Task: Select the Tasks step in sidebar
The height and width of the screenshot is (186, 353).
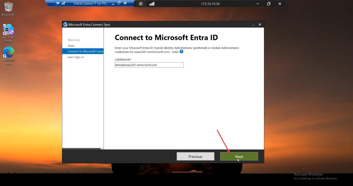Action: 71,46
